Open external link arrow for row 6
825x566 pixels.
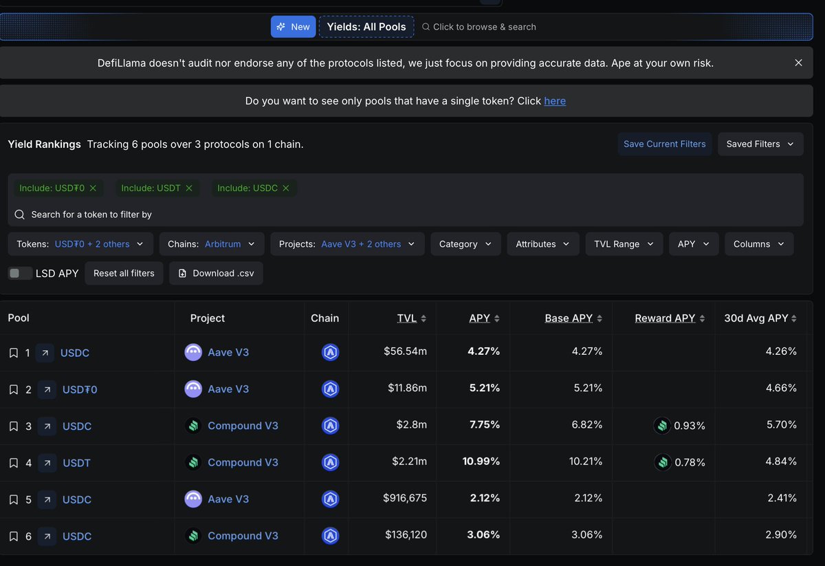click(x=47, y=536)
